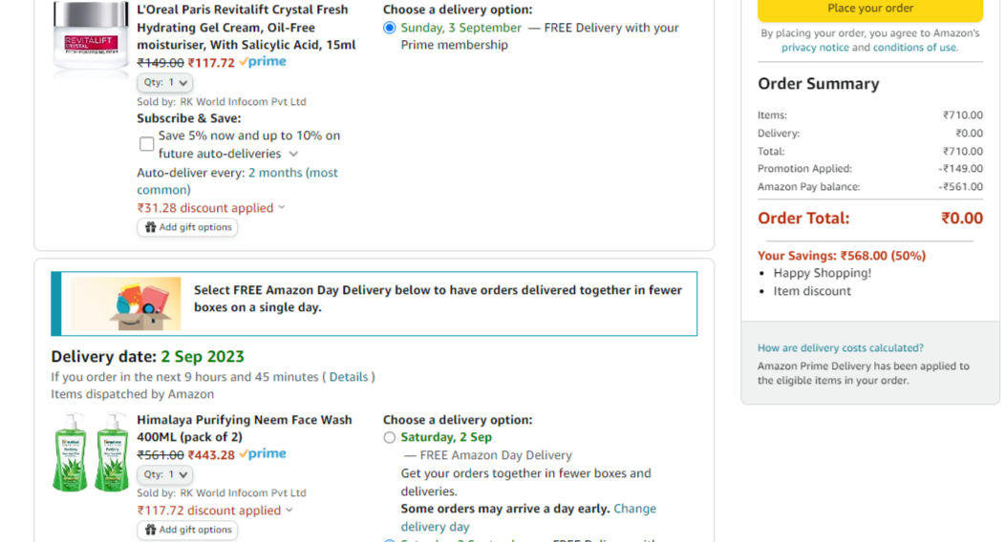Click the Promotion Applied -₹149.00 value
The image size is (1005, 542).
[x=960, y=169]
